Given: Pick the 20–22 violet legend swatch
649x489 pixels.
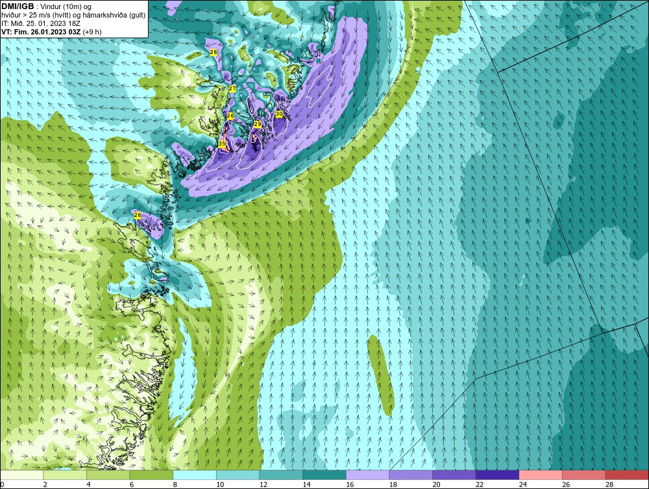Looking at the screenshot, I should point(454,475).
